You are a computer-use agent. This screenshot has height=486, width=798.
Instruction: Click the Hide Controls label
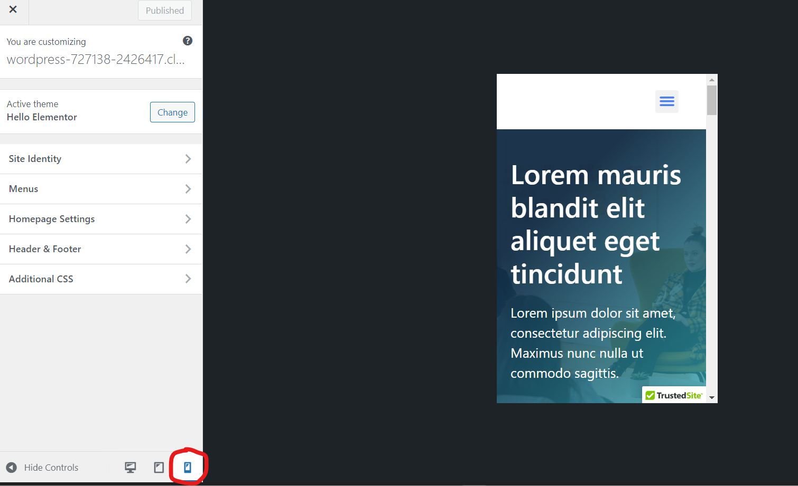pos(51,467)
